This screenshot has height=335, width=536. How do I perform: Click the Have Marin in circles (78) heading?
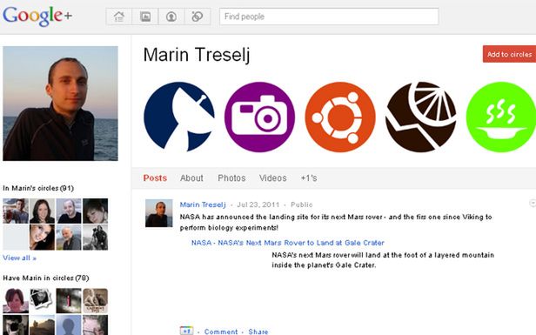[x=46, y=278]
